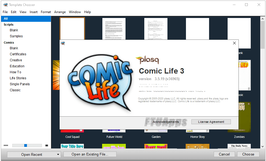Open the Window menu
266x161 pixels.
tap(75, 12)
